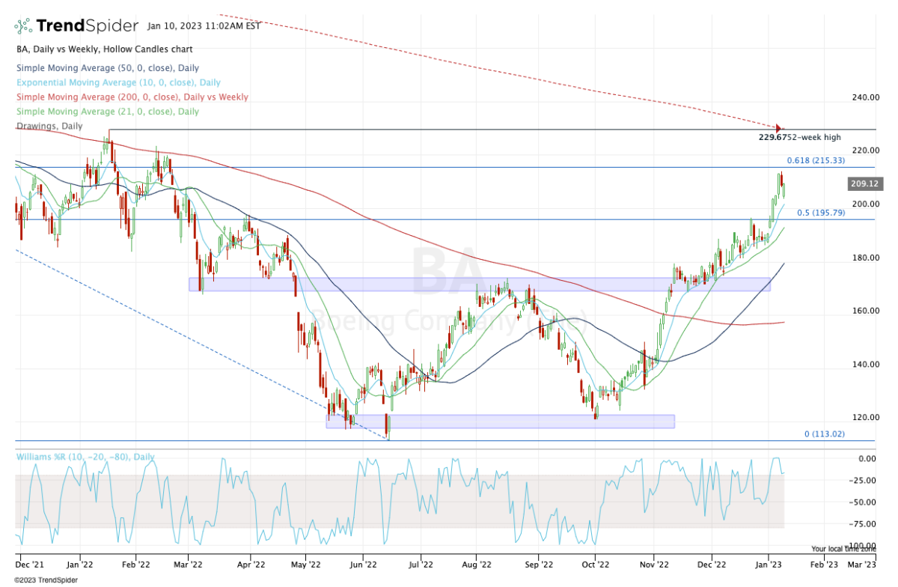Viewport: 898px width, 587px height.
Task: Select the Simple Moving Average (50) legend
Action: pyautogui.click(x=107, y=68)
